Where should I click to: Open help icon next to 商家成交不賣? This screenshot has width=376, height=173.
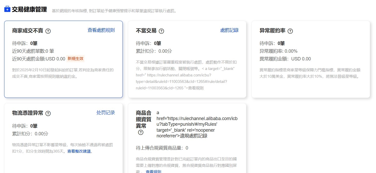(x=48, y=31)
